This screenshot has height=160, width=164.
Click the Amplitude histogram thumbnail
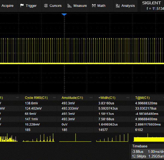[76, 138]
